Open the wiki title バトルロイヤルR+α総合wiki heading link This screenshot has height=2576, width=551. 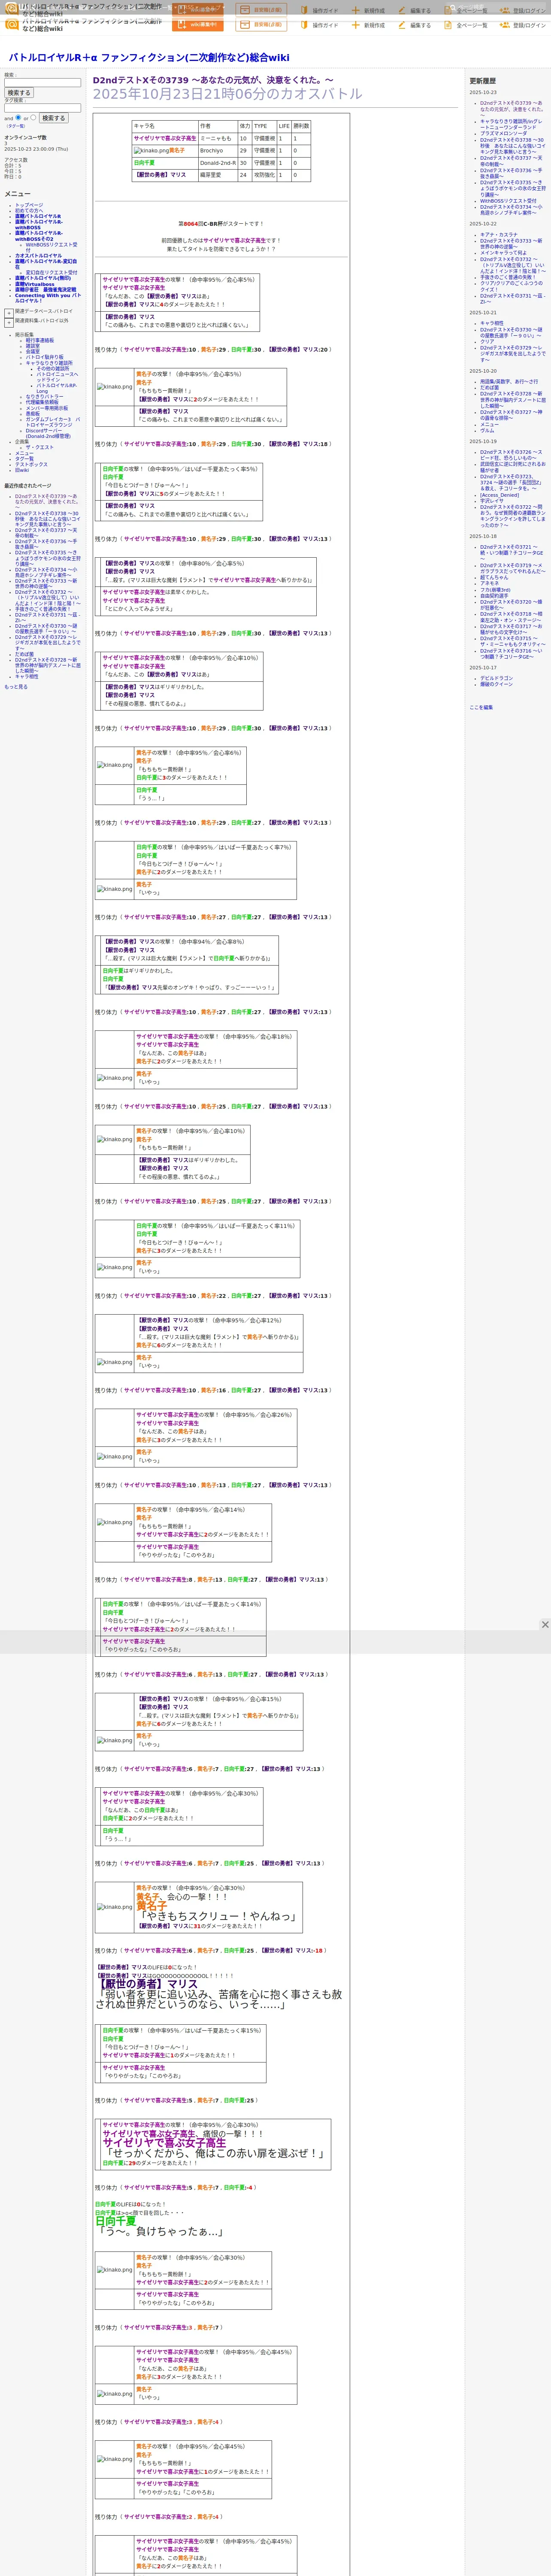click(x=149, y=58)
